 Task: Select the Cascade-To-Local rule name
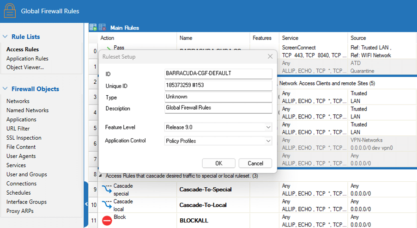(x=203, y=205)
